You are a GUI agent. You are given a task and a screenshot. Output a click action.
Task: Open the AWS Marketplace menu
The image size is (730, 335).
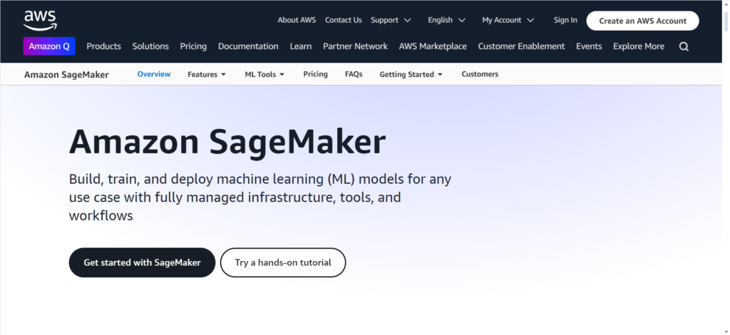point(433,46)
